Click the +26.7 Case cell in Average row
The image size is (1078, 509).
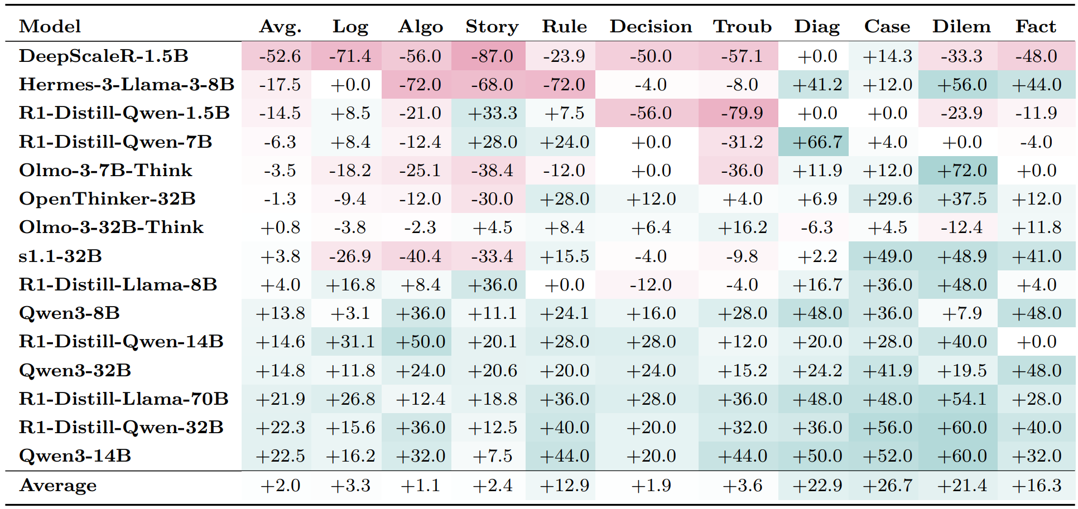(887, 485)
